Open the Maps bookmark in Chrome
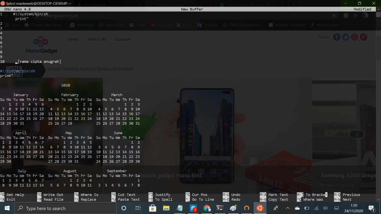This screenshot has height=214, width=381. coord(184,25)
